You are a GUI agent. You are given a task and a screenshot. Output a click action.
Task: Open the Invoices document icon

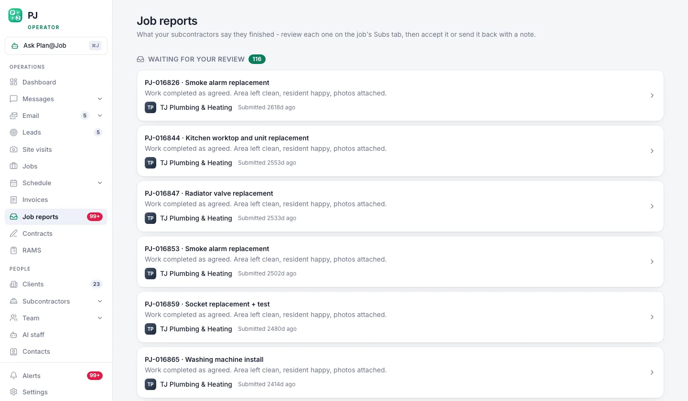point(14,200)
